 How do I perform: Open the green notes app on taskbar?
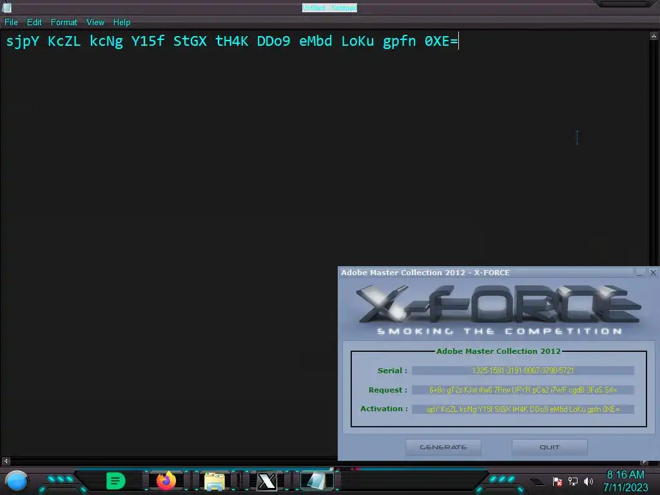[x=116, y=481]
